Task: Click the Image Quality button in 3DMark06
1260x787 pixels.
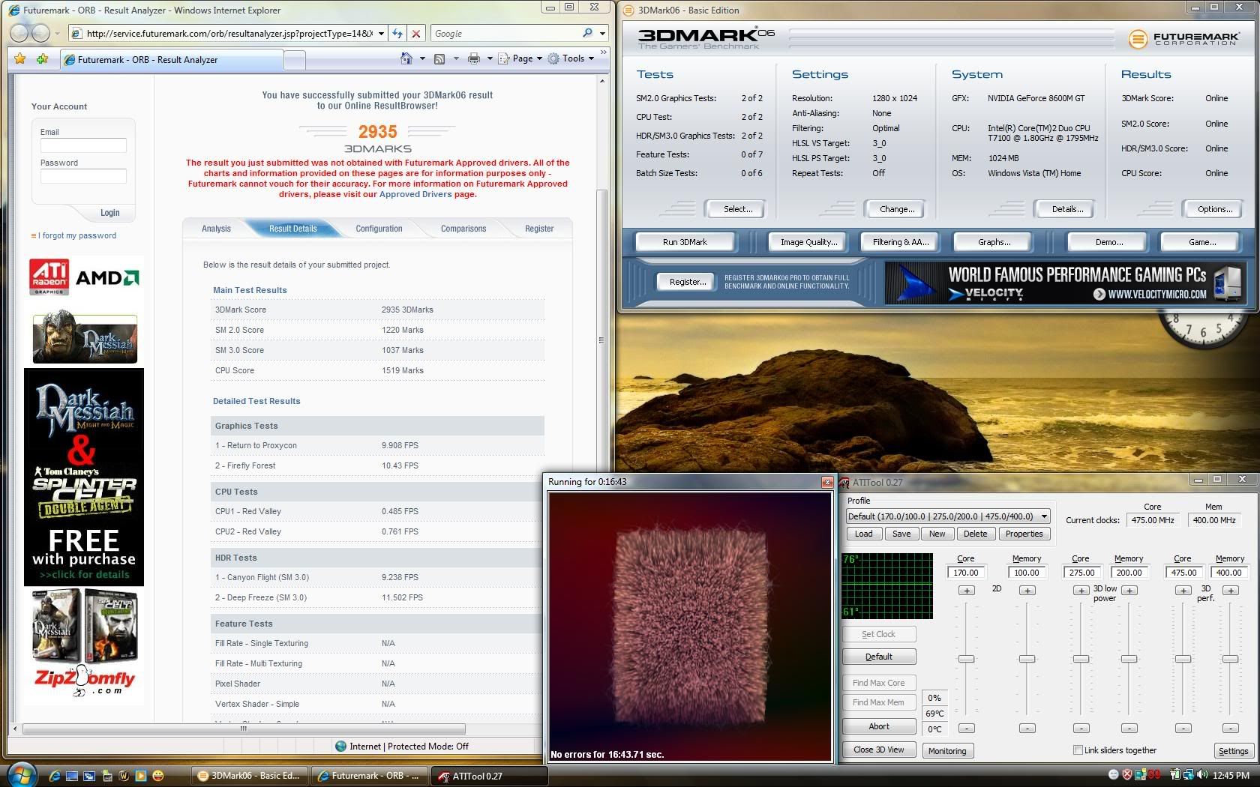Action: (808, 242)
